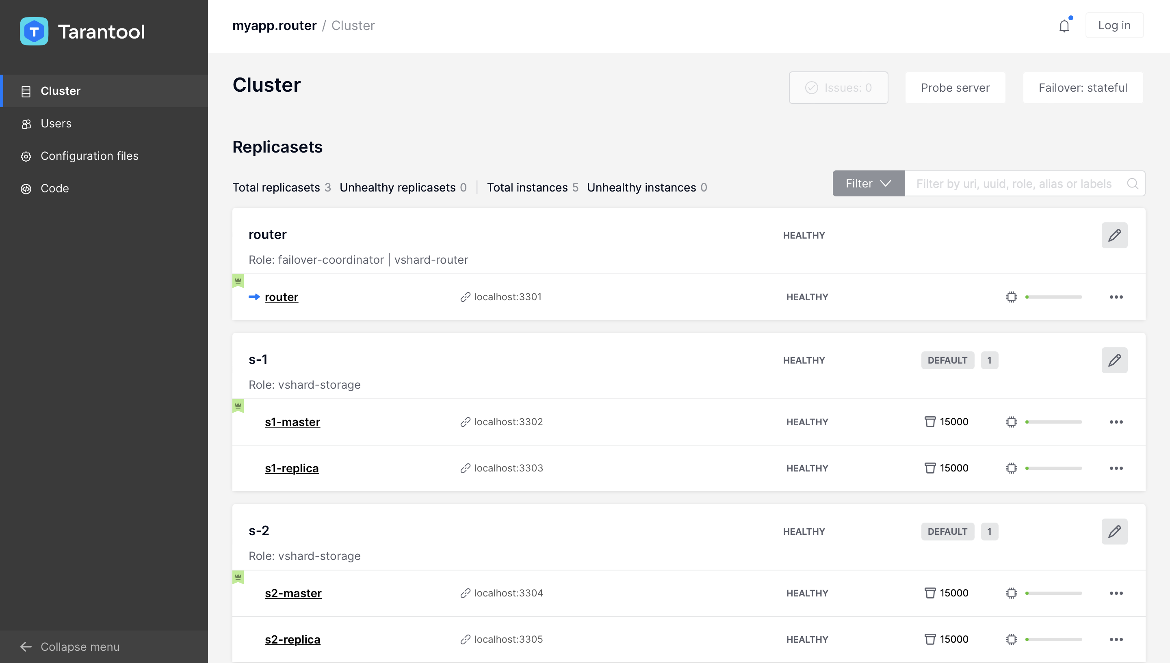The image size is (1170, 663).
Task: Open the three-dots menu for s1-replica
Action: click(1116, 468)
